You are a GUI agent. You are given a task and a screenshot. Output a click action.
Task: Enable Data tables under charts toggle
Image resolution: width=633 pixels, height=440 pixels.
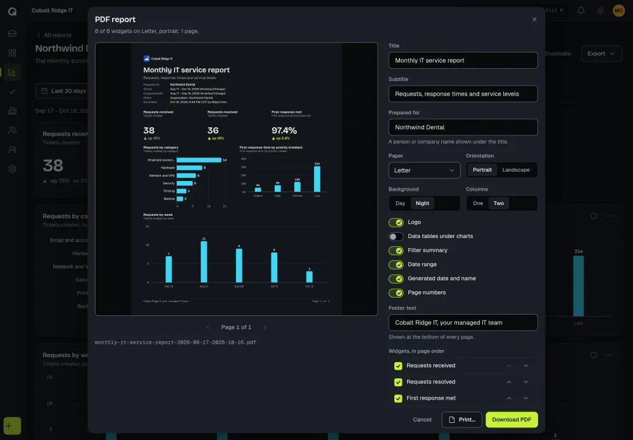coord(396,237)
